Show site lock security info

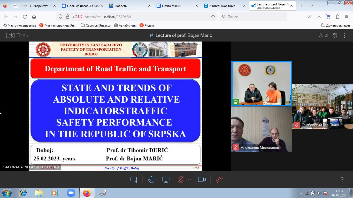point(67,16)
